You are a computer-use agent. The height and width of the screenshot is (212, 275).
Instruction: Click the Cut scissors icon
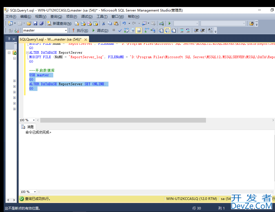point(103,23)
